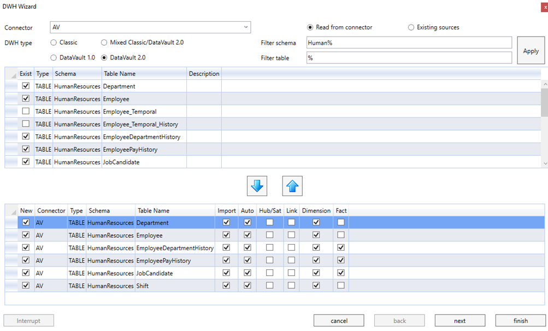Uncheck Dimension for JobCandidate row
The image size is (548, 331).
tap(316, 273)
